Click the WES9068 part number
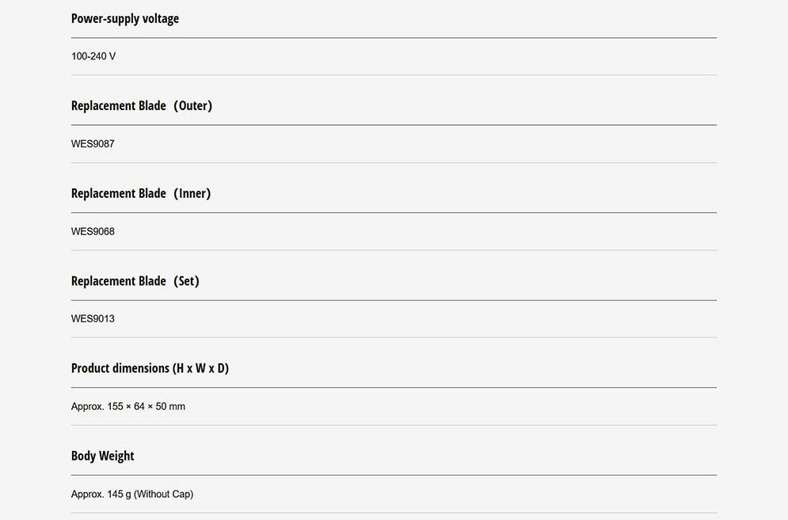Image resolution: width=788 pixels, height=520 pixels. click(93, 232)
